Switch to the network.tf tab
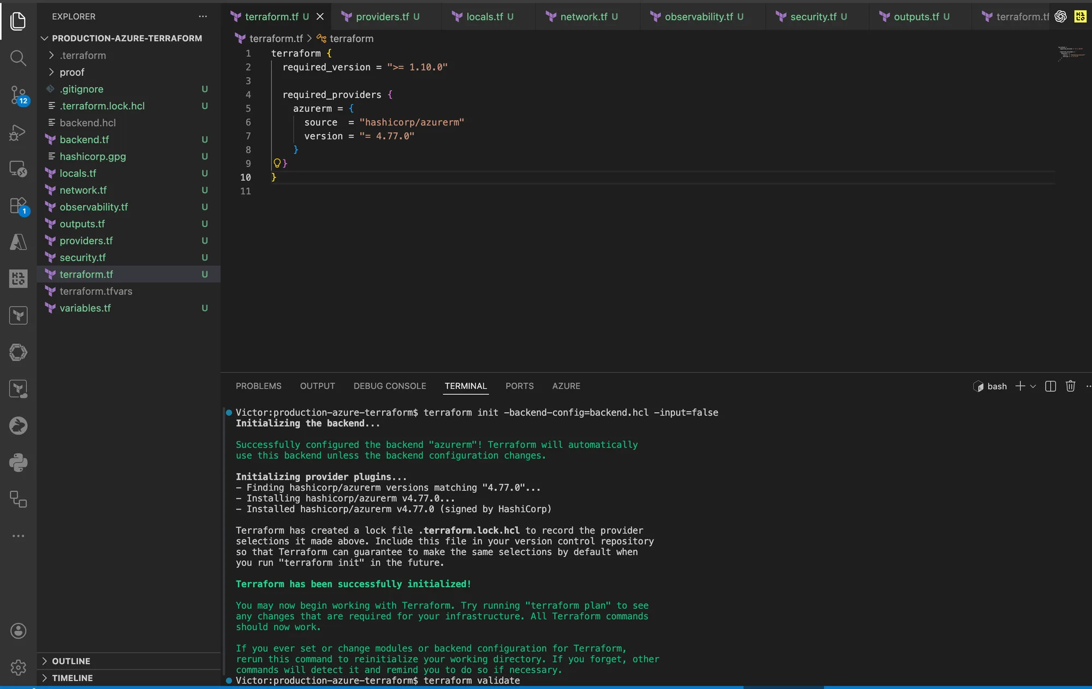1092x689 pixels. 589,16
